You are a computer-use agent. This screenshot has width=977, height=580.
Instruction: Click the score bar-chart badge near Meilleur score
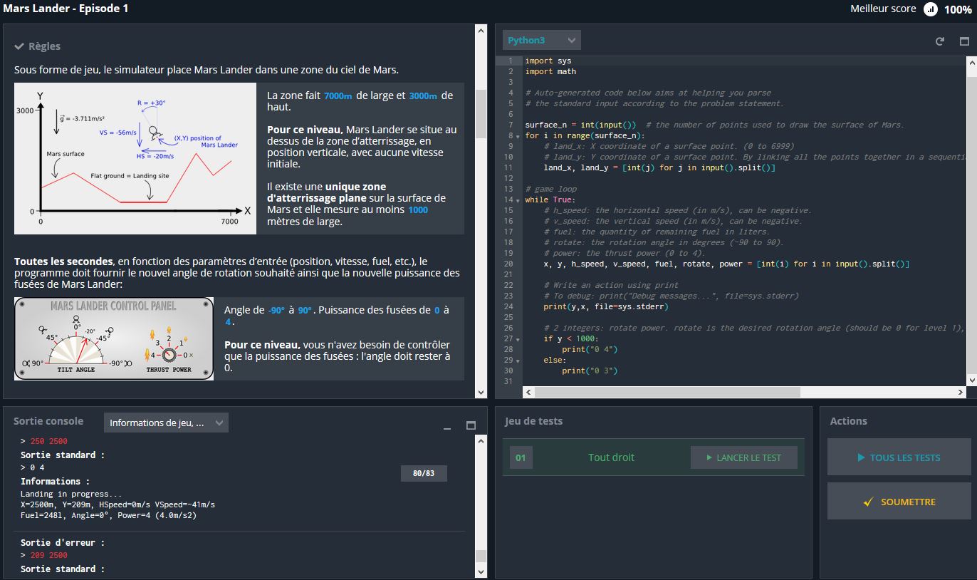(x=929, y=9)
